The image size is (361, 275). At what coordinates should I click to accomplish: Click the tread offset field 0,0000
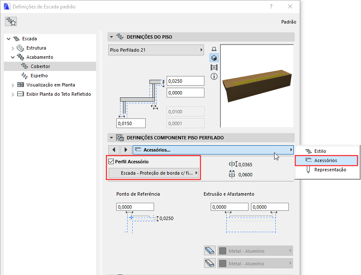click(x=186, y=93)
